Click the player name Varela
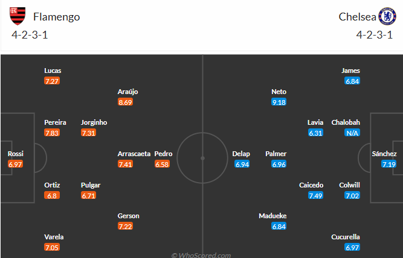The height and width of the screenshot is (258, 403). click(54, 237)
